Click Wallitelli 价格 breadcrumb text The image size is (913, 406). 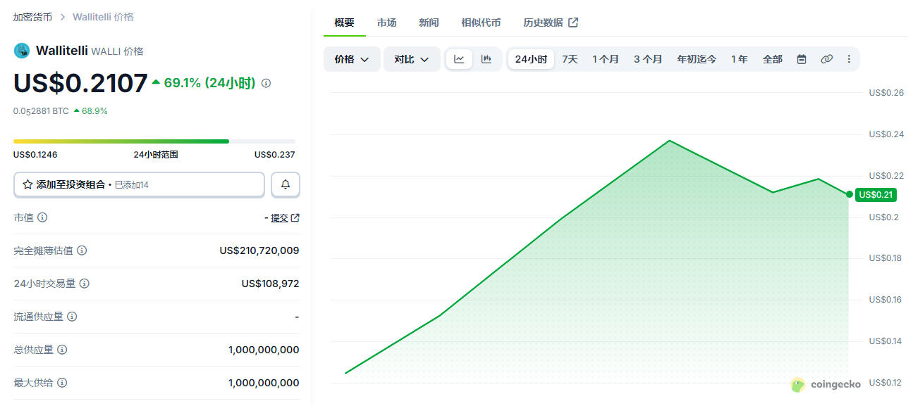pos(103,16)
